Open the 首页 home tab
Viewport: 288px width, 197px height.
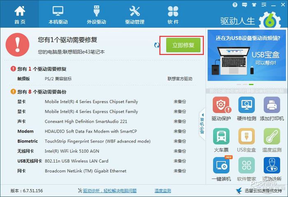click(x=20, y=15)
